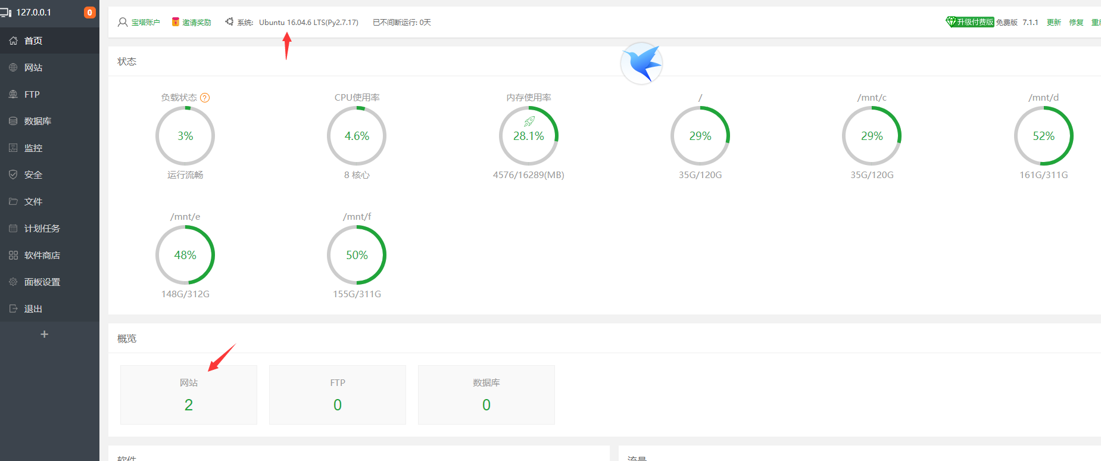This screenshot has width=1101, height=461.
Task: Click the logout icon beside 退出
Action: tap(13, 309)
